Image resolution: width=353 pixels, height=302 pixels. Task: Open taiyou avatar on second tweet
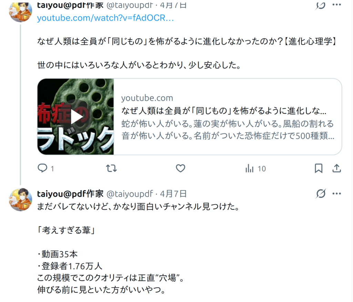click(20, 199)
